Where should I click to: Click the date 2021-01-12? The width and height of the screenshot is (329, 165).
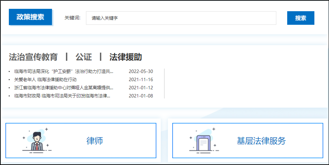[x=141, y=88]
